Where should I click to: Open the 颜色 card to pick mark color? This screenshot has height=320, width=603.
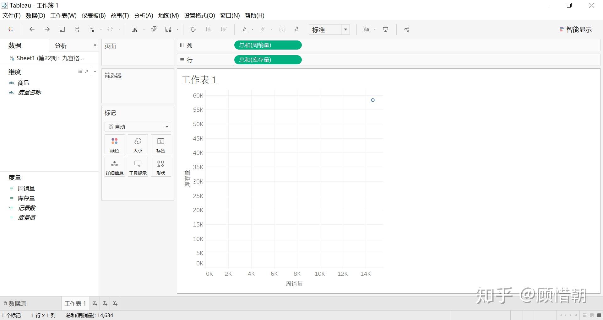(114, 144)
